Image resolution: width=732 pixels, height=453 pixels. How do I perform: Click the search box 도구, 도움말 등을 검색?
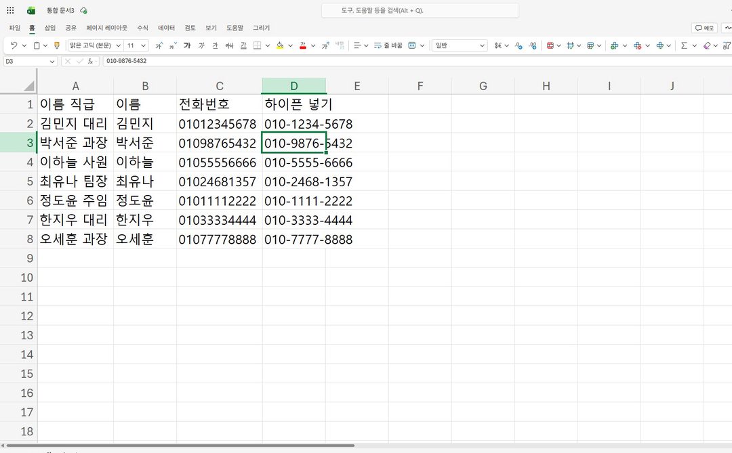tap(420, 10)
